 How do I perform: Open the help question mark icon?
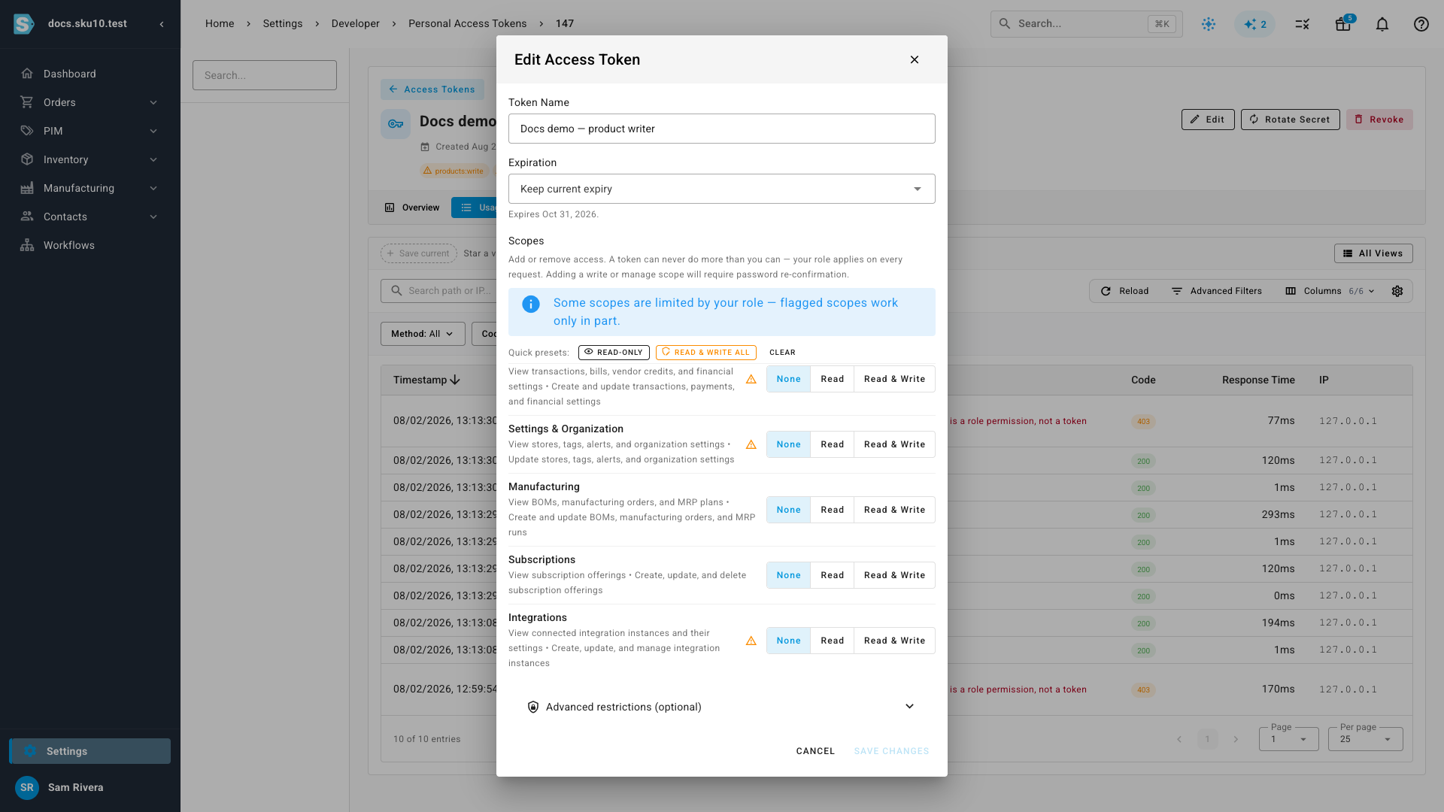1421,24
